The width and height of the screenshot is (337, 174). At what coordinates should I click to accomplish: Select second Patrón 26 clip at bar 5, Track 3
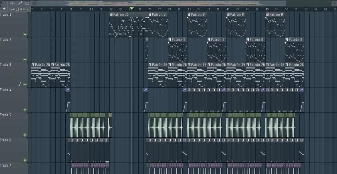[60, 75]
